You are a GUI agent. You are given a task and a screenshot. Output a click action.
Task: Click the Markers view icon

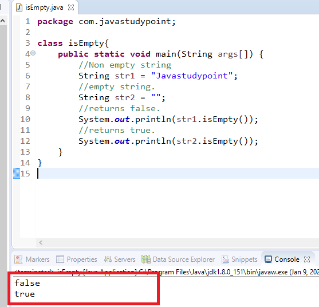tap(18, 259)
